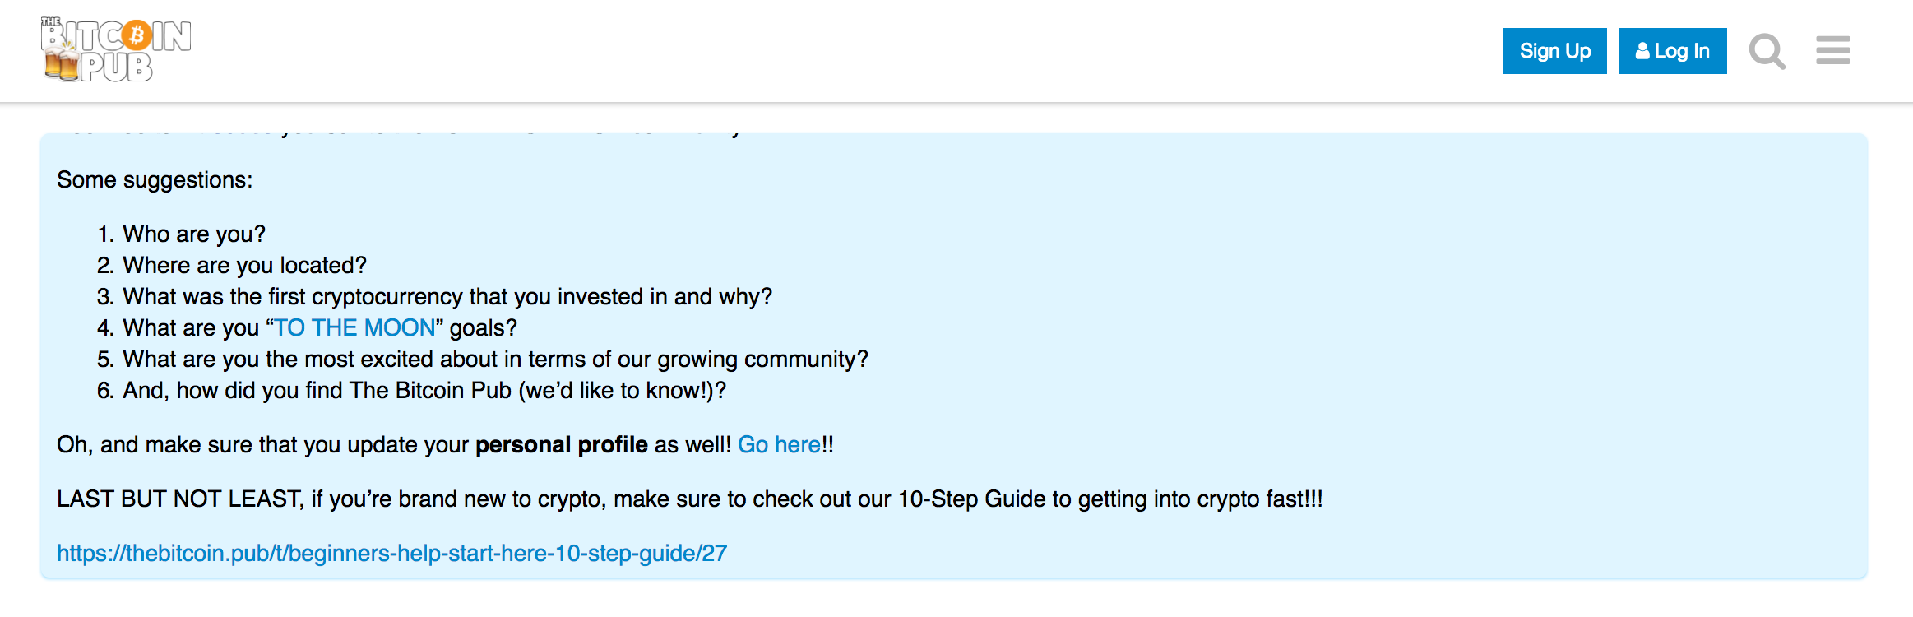Viewport: 1913px width, 617px height.
Task: Click the Sign Up button
Action: coord(1554,50)
